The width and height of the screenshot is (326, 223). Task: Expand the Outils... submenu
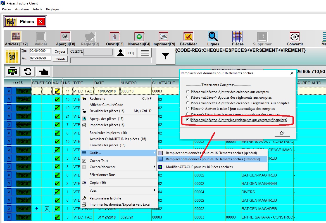pos(119,153)
